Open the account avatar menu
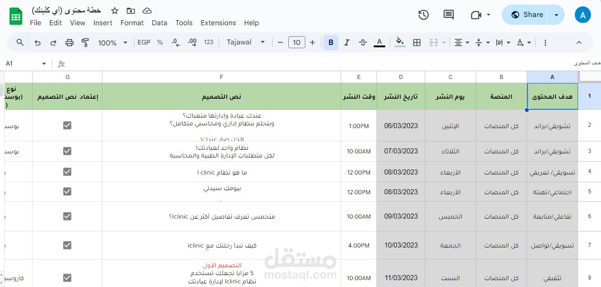This screenshot has width=601, height=287. [583, 15]
